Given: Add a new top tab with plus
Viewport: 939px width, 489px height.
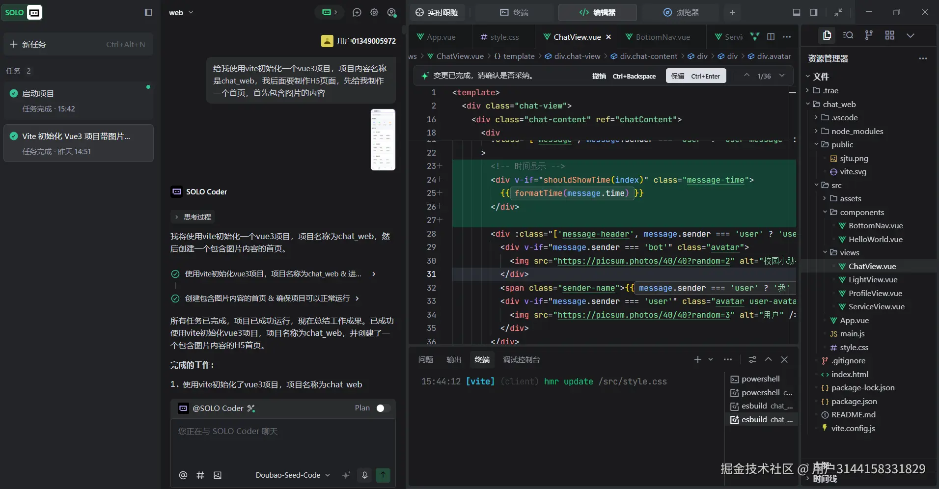Looking at the screenshot, I should tap(732, 12).
